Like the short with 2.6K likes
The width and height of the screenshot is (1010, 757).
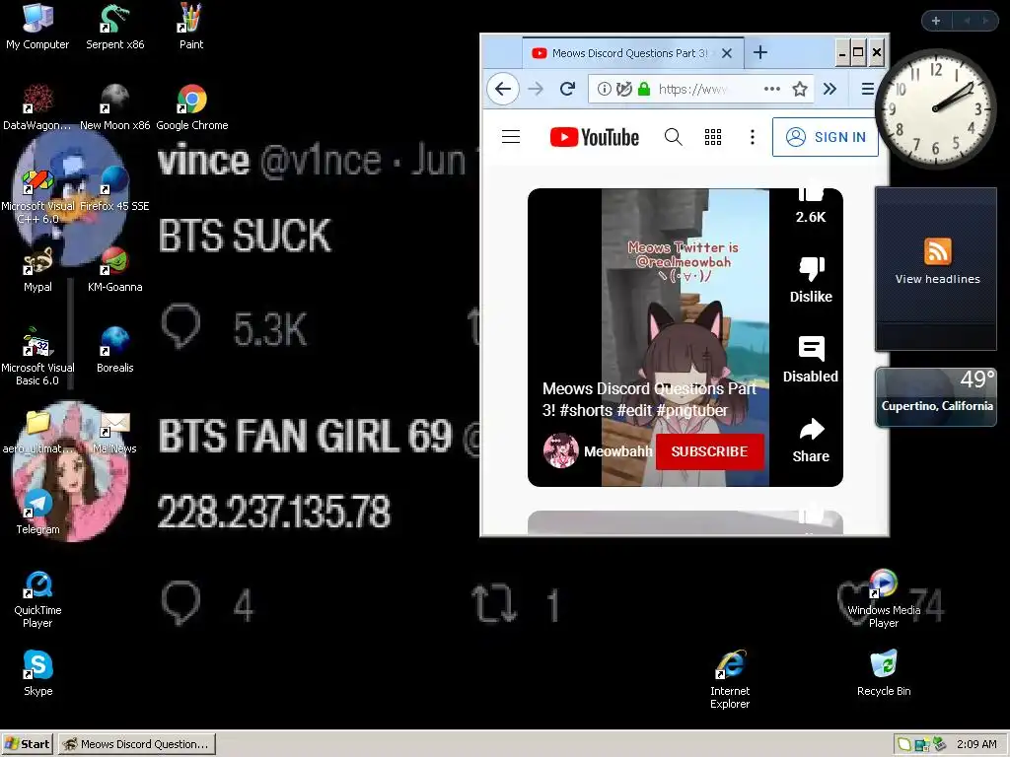pyautogui.click(x=811, y=203)
